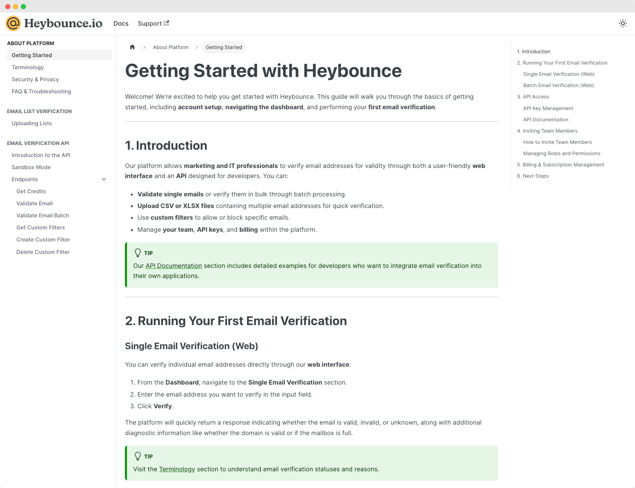This screenshot has width=635, height=488.
Task: Open the Docs navigation link
Action: pyautogui.click(x=121, y=23)
